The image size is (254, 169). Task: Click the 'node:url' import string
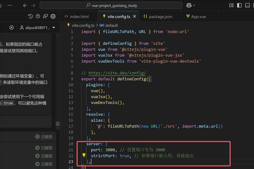177,32
